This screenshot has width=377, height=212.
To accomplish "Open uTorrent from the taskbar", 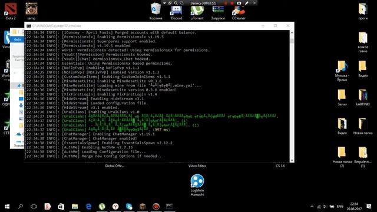I will 102,207.
